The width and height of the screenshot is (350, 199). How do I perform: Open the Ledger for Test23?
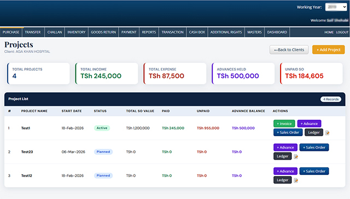coord(283,156)
